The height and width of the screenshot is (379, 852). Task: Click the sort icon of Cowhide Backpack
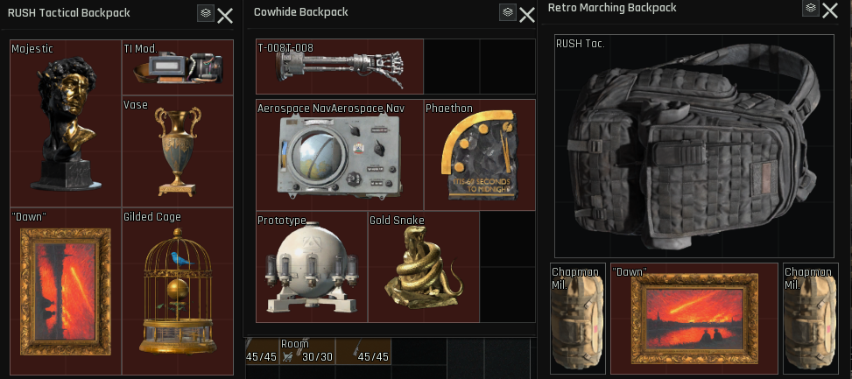pyautogui.click(x=508, y=12)
